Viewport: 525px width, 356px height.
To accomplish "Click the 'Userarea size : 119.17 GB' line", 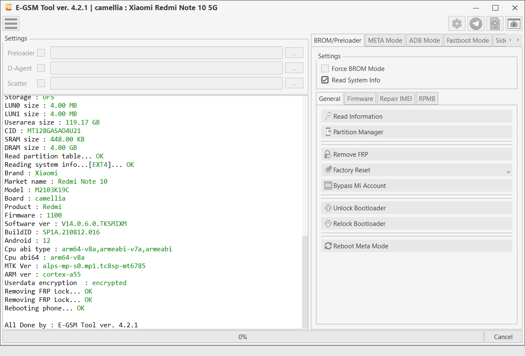I will [52, 122].
